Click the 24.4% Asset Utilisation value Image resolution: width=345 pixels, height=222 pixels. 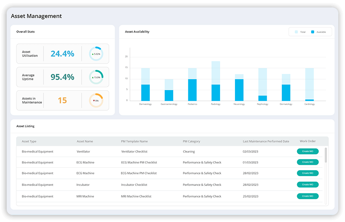pos(62,54)
